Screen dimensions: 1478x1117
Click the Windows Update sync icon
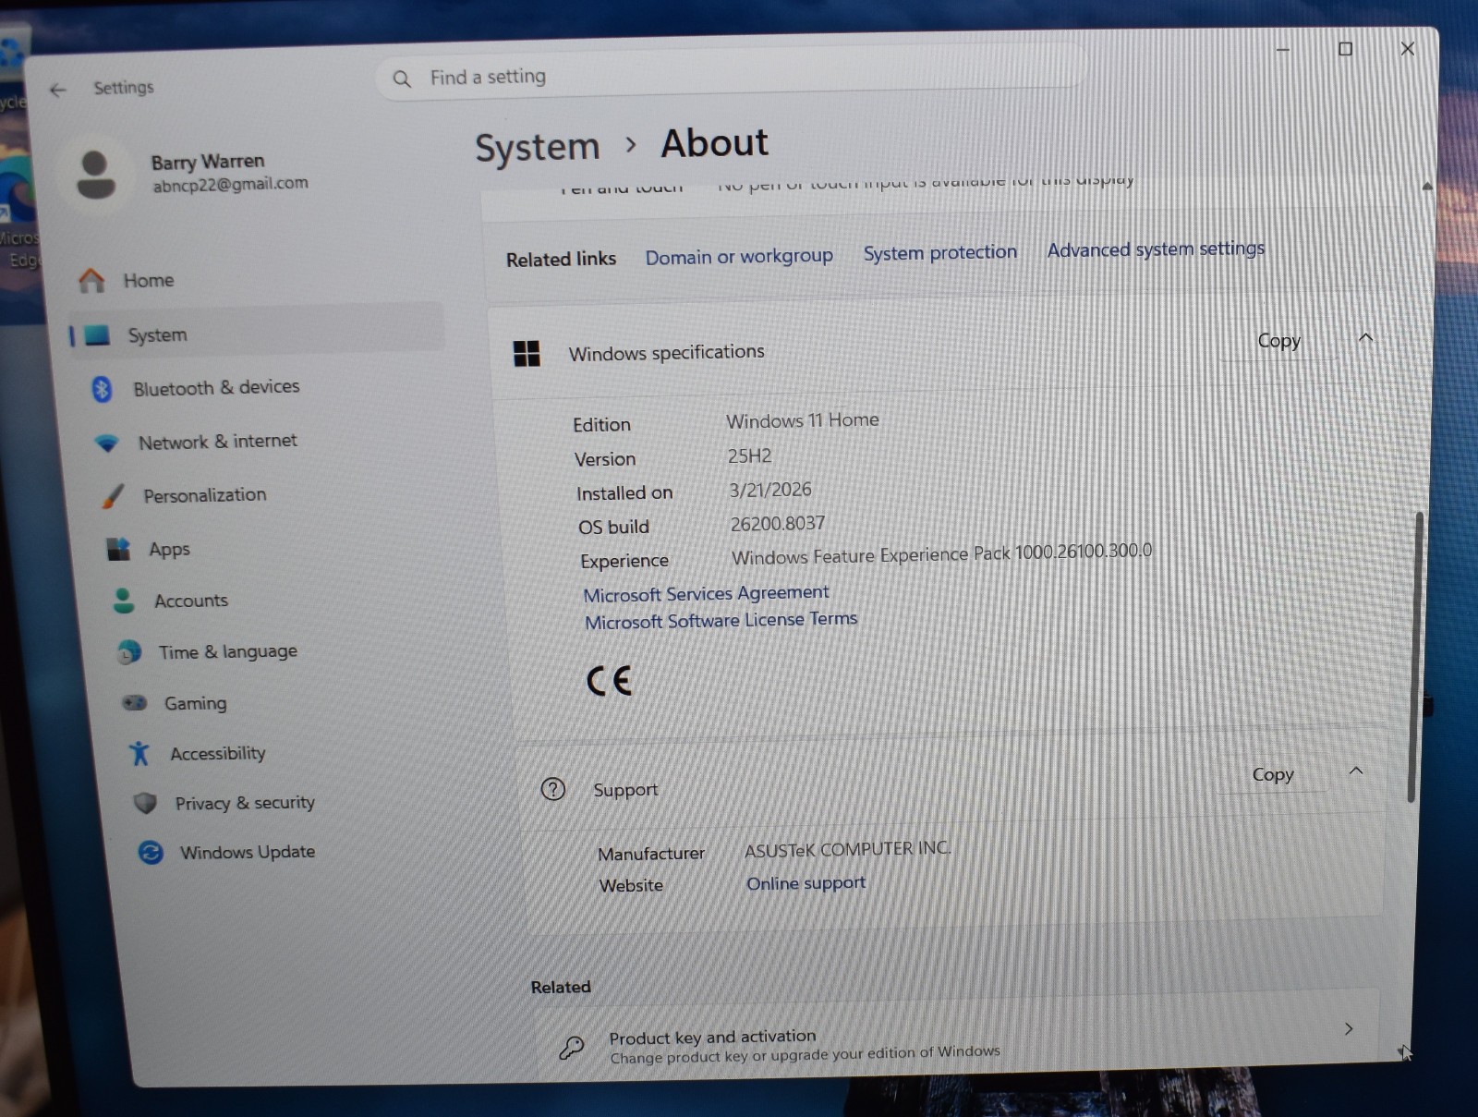pyautogui.click(x=151, y=852)
